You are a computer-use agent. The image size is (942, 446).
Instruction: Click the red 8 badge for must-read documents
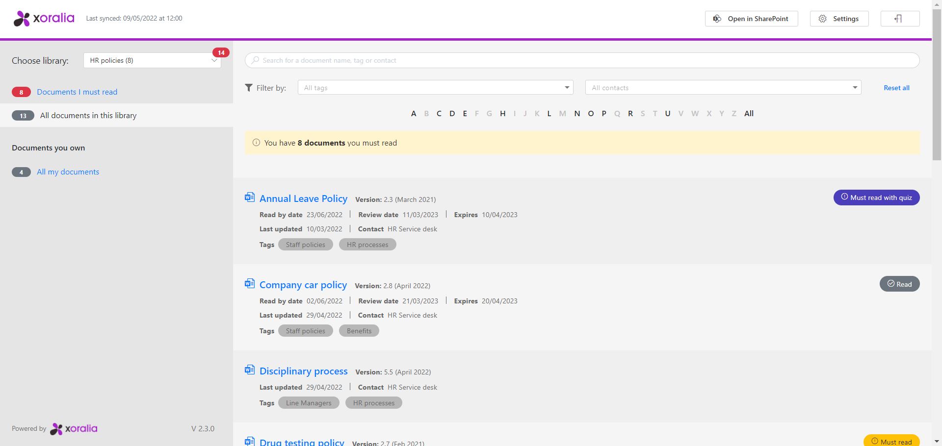[21, 92]
